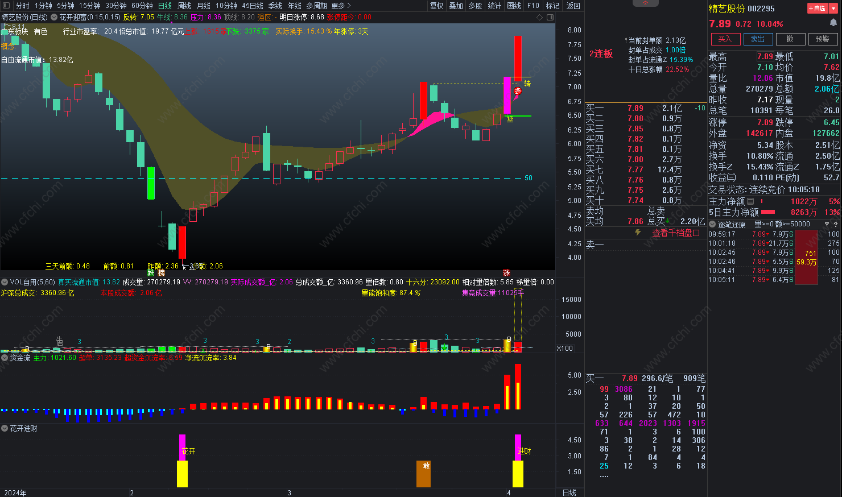
Task: Expand the VOL自用 indicator dropdown
Action: pyautogui.click(x=5, y=282)
